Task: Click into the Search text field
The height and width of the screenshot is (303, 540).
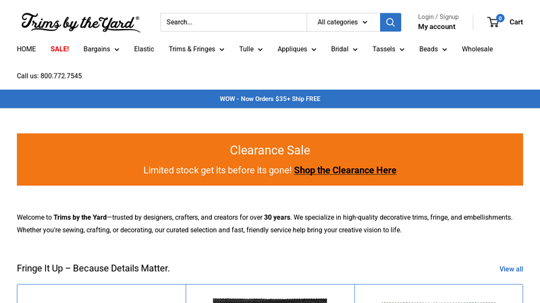Action: pyautogui.click(x=233, y=22)
